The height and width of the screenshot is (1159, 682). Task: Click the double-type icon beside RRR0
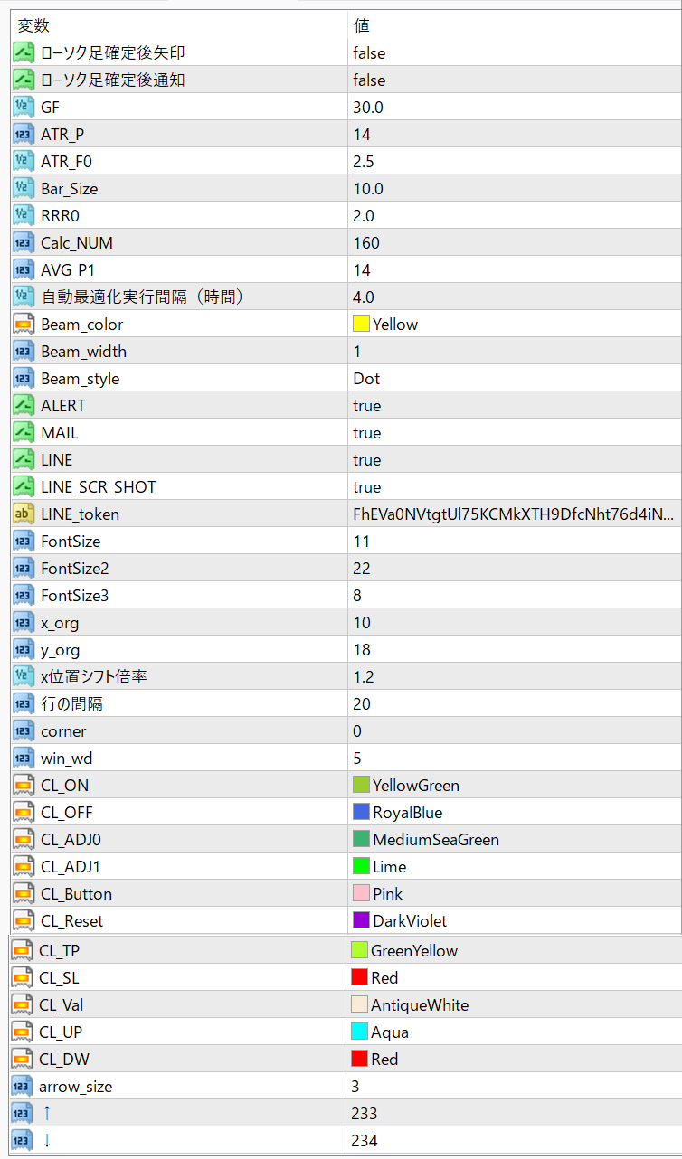[x=24, y=216]
